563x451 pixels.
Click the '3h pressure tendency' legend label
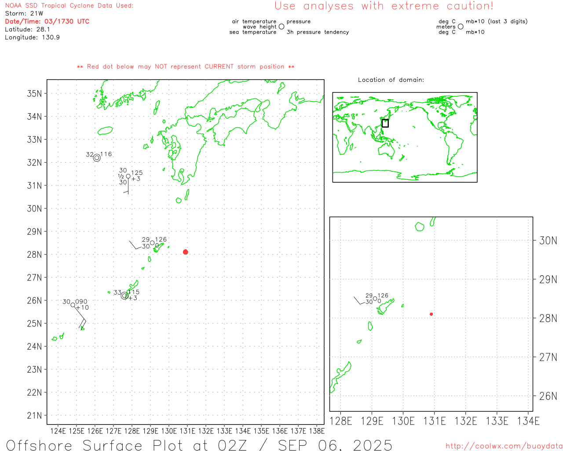(x=318, y=32)
